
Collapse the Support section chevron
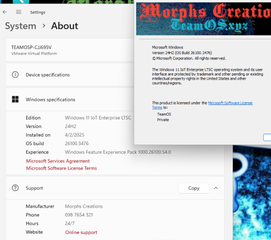click(216, 188)
